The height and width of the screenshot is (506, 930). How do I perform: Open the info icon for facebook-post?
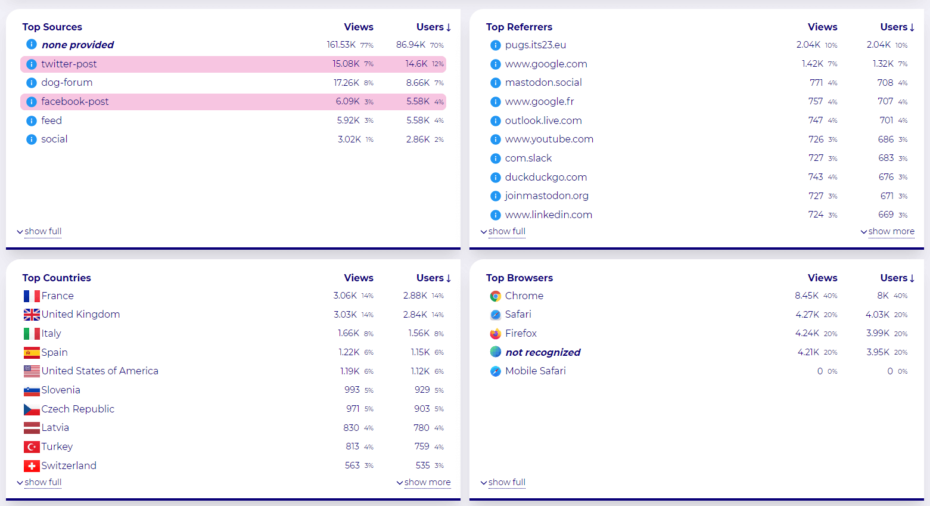[x=32, y=102]
